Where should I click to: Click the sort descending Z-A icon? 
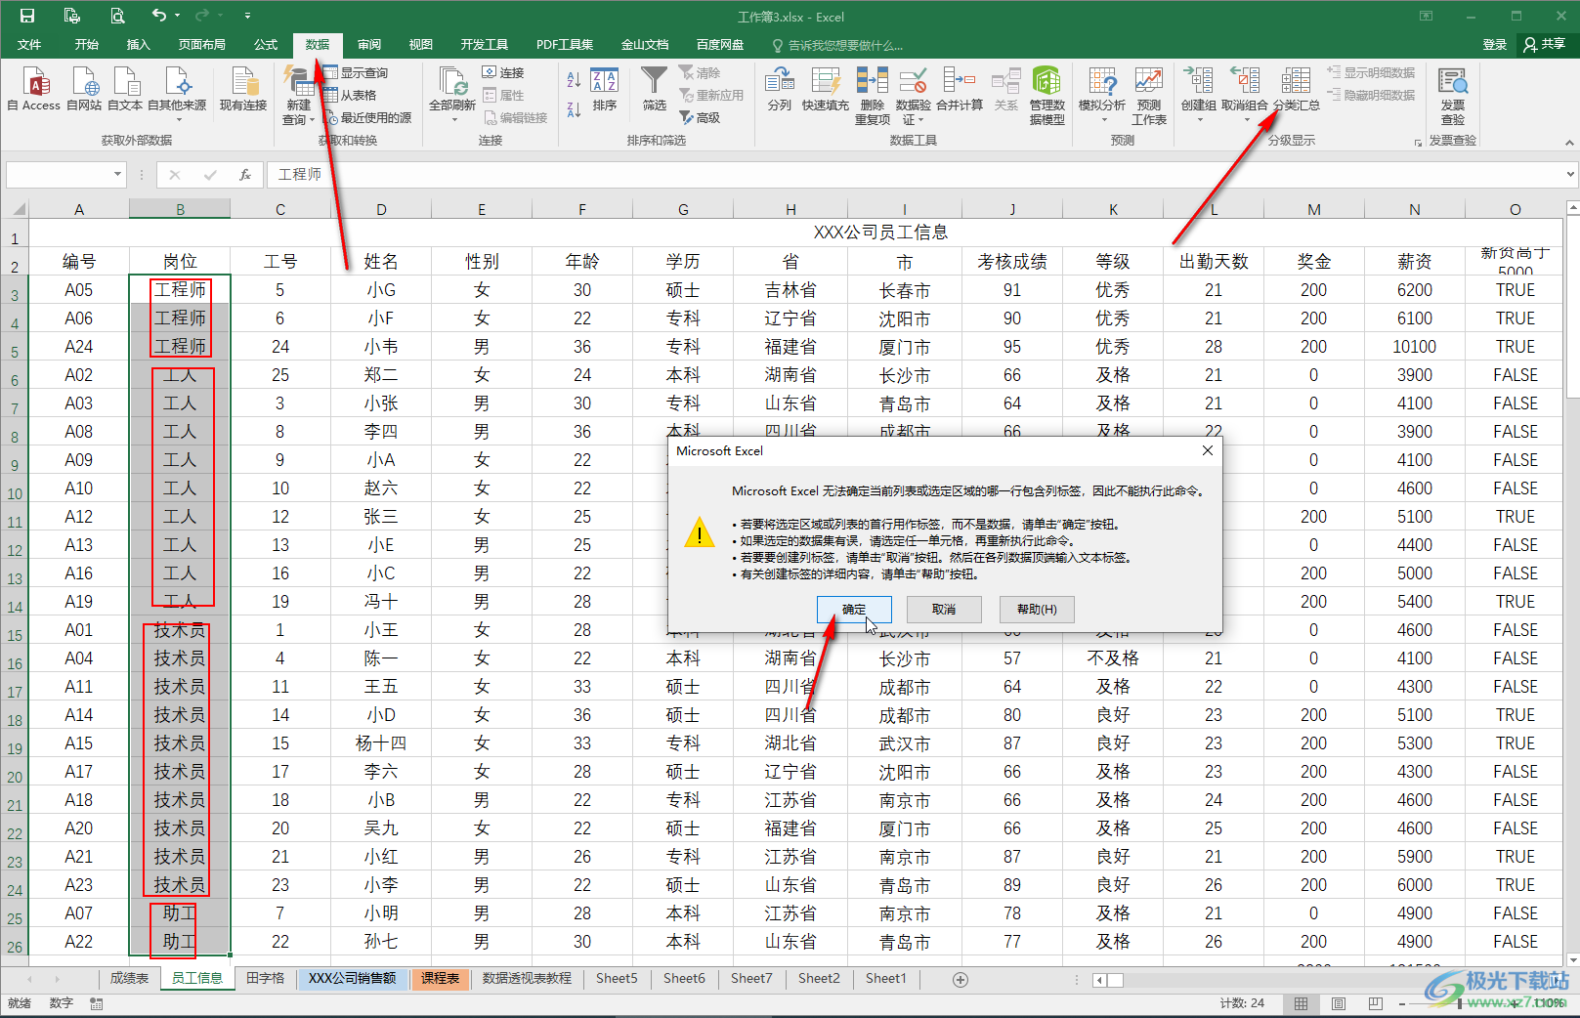[x=575, y=109]
